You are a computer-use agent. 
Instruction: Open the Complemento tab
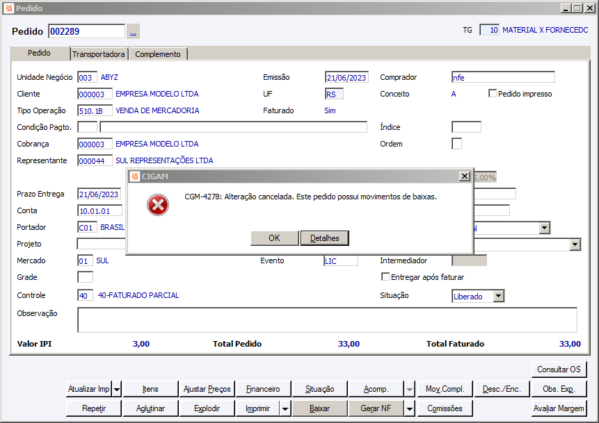pos(157,54)
